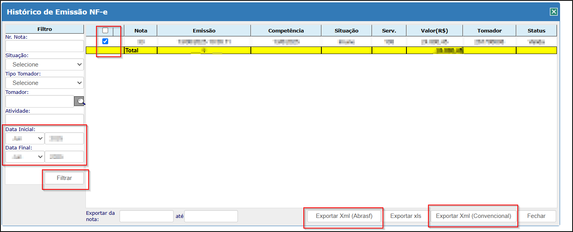Open the Data Final month dropdown
The width and height of the screenshot is (573, 232).
tap(25, 157)
